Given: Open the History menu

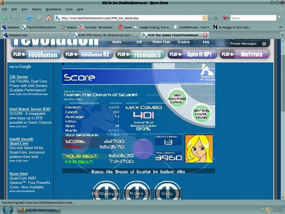Looking at the screenshot, I should click(x=37, y=9).
